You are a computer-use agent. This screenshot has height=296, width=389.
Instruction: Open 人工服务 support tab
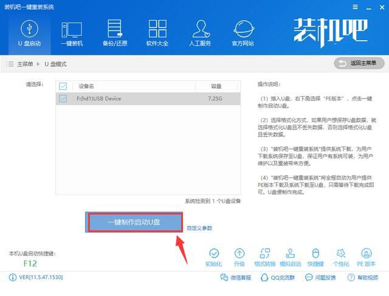[200, 33]
